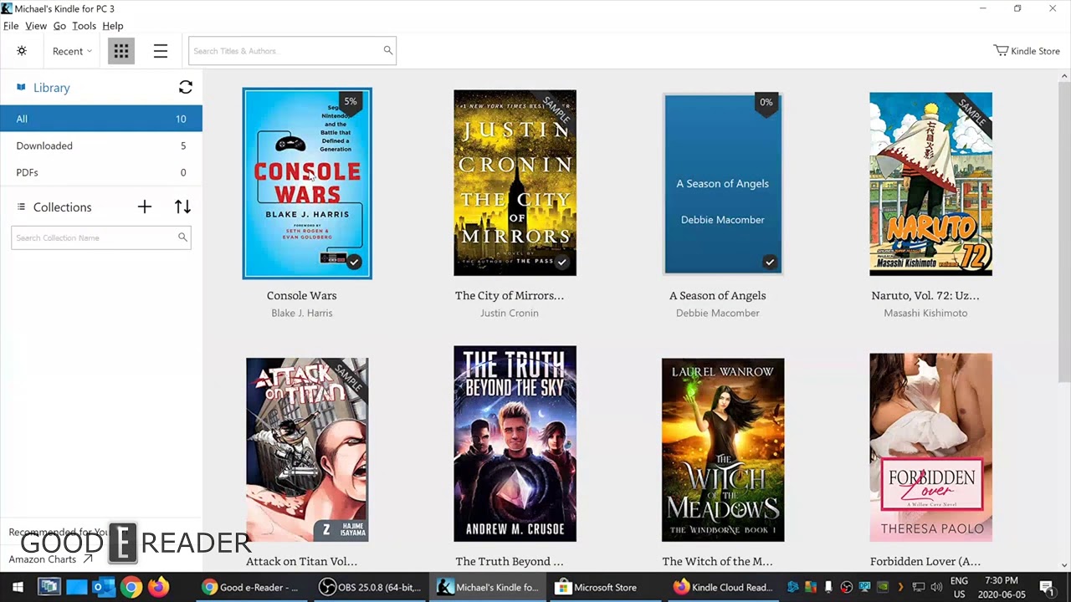Click the collections list icon beside Collections
The height and width of the screenshot is (602, 1071).
click(x=21, y=207)
